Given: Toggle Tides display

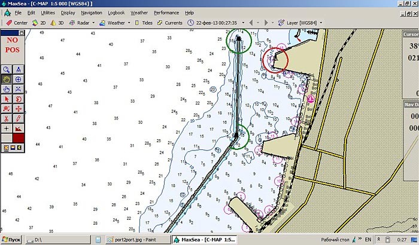Looking at the screenshot, I should 144,23.
